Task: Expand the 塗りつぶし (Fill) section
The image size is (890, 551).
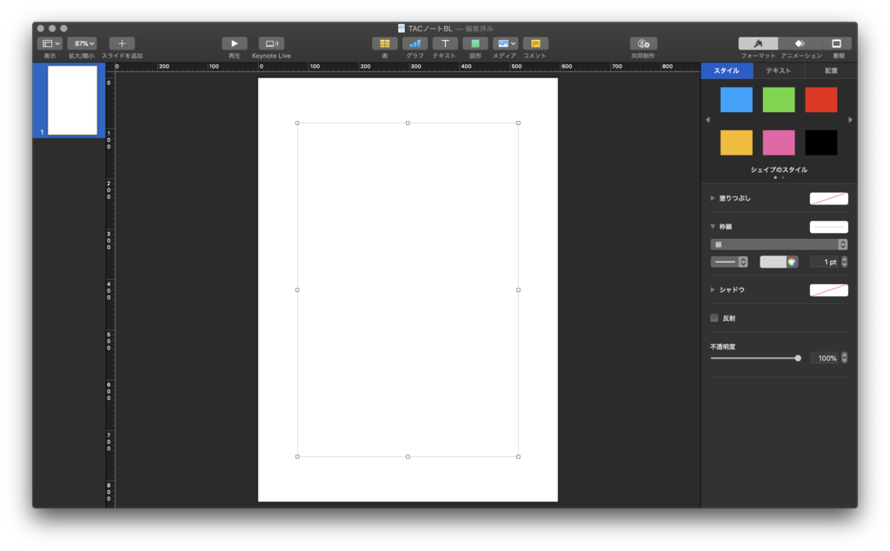Action: [713, 198]
